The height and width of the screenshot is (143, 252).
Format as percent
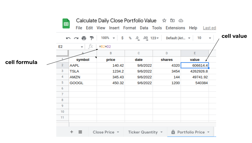pos(130,38)
